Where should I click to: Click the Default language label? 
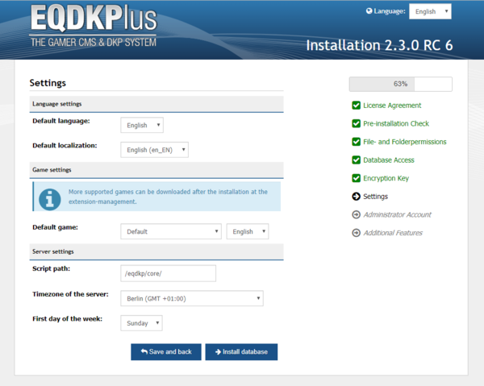coord(61,121)
